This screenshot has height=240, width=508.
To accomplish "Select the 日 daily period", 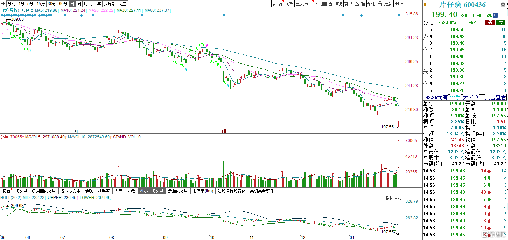I will 72,4.
